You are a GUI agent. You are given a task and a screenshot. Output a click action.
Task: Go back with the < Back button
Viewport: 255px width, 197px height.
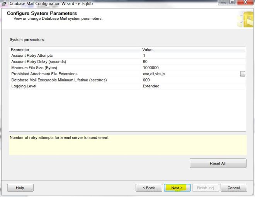(149, 188)
